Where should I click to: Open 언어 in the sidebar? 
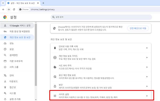coord(17,75)
